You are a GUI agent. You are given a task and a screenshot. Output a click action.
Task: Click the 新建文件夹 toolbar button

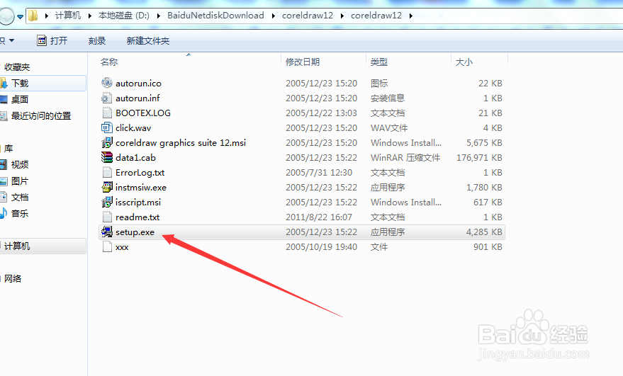coord(148,40)
